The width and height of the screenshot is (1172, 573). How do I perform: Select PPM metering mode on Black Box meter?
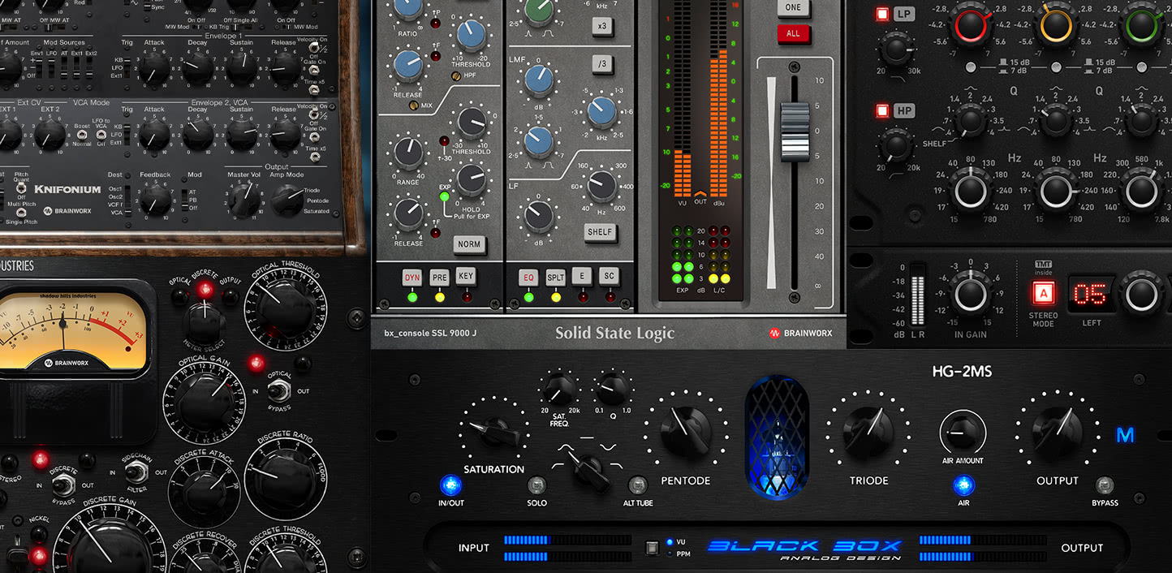click(668, 553)
